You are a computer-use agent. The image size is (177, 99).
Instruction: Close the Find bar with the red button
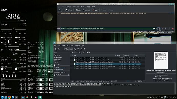click(x=173, y=29)
